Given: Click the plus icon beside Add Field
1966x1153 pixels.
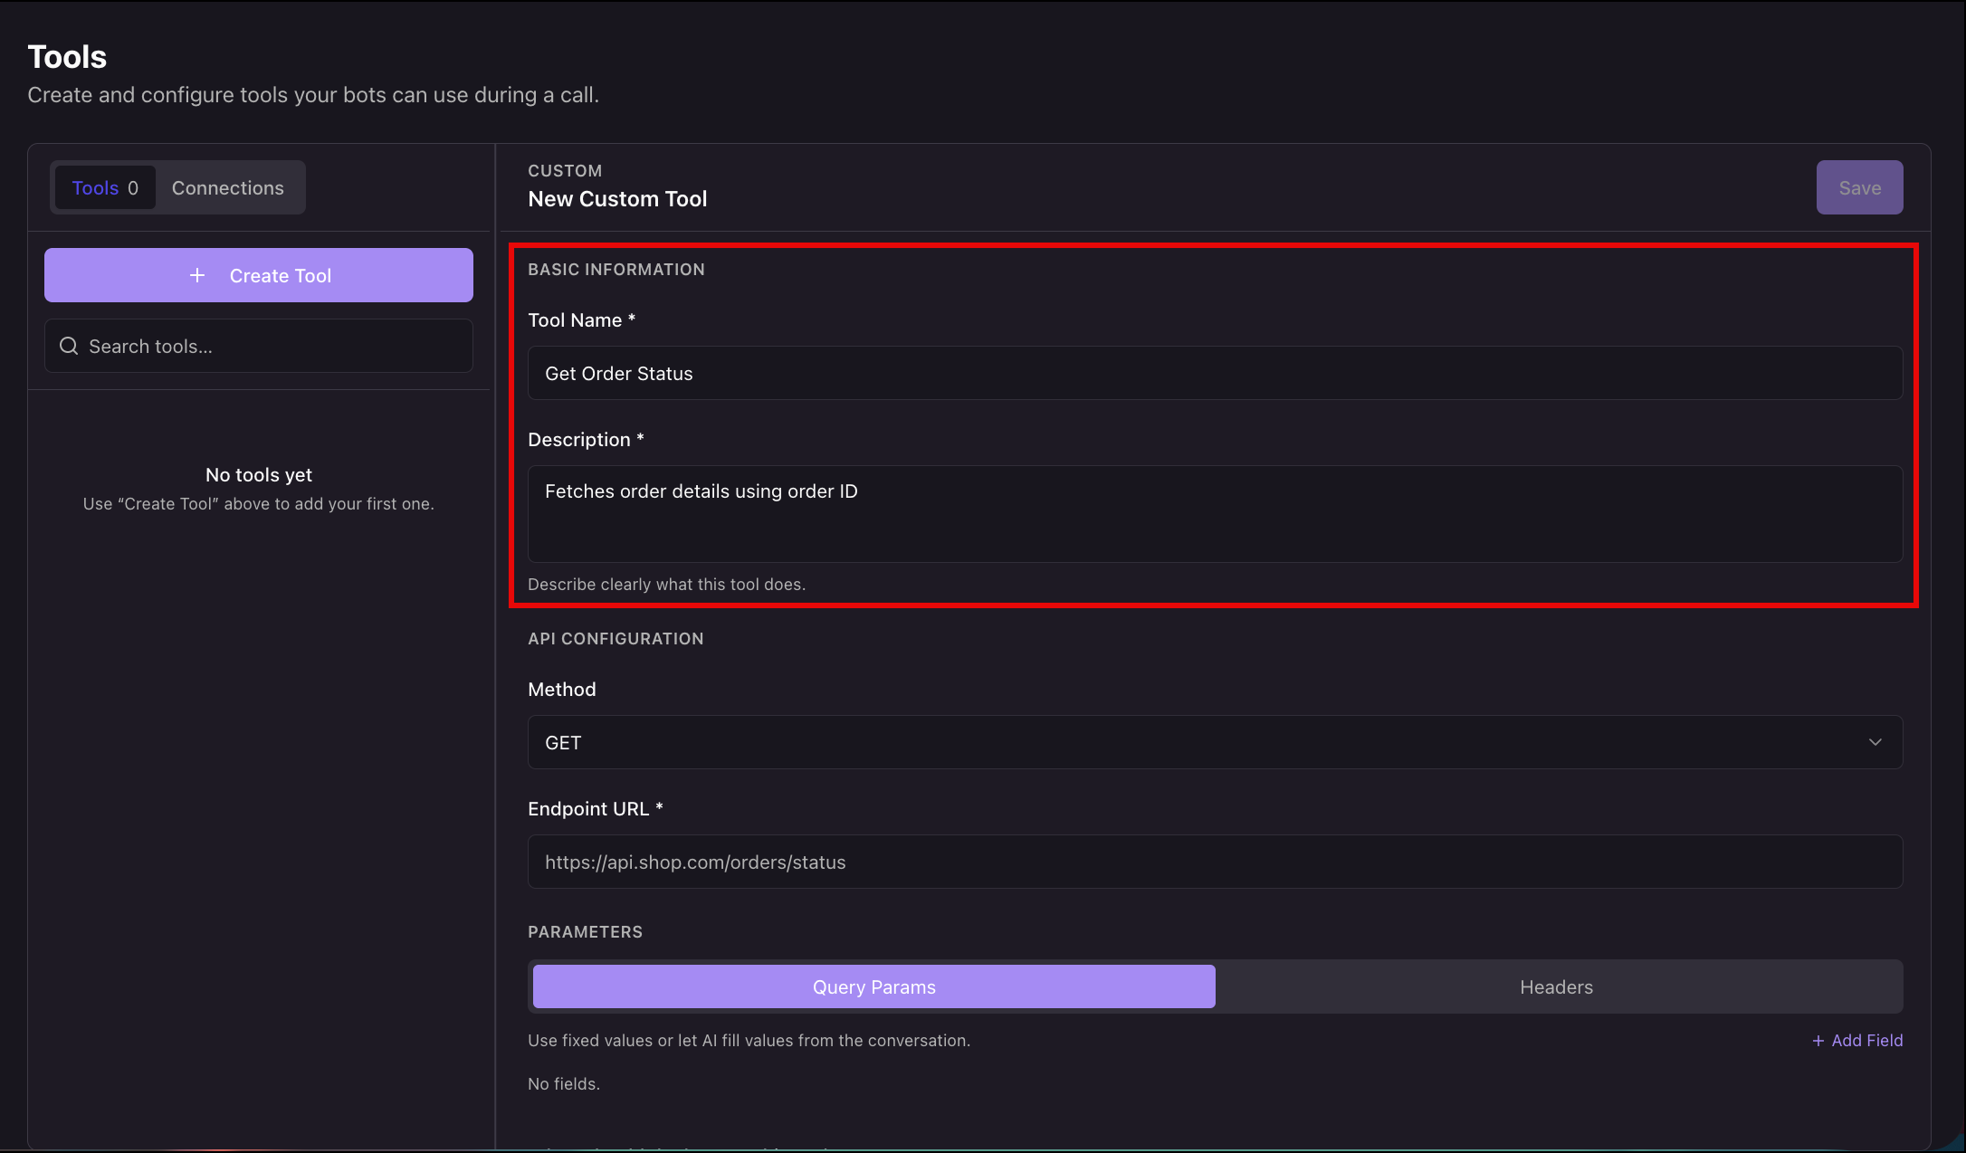Looking at the screenshot, I should click(x=1818, y=1041).
